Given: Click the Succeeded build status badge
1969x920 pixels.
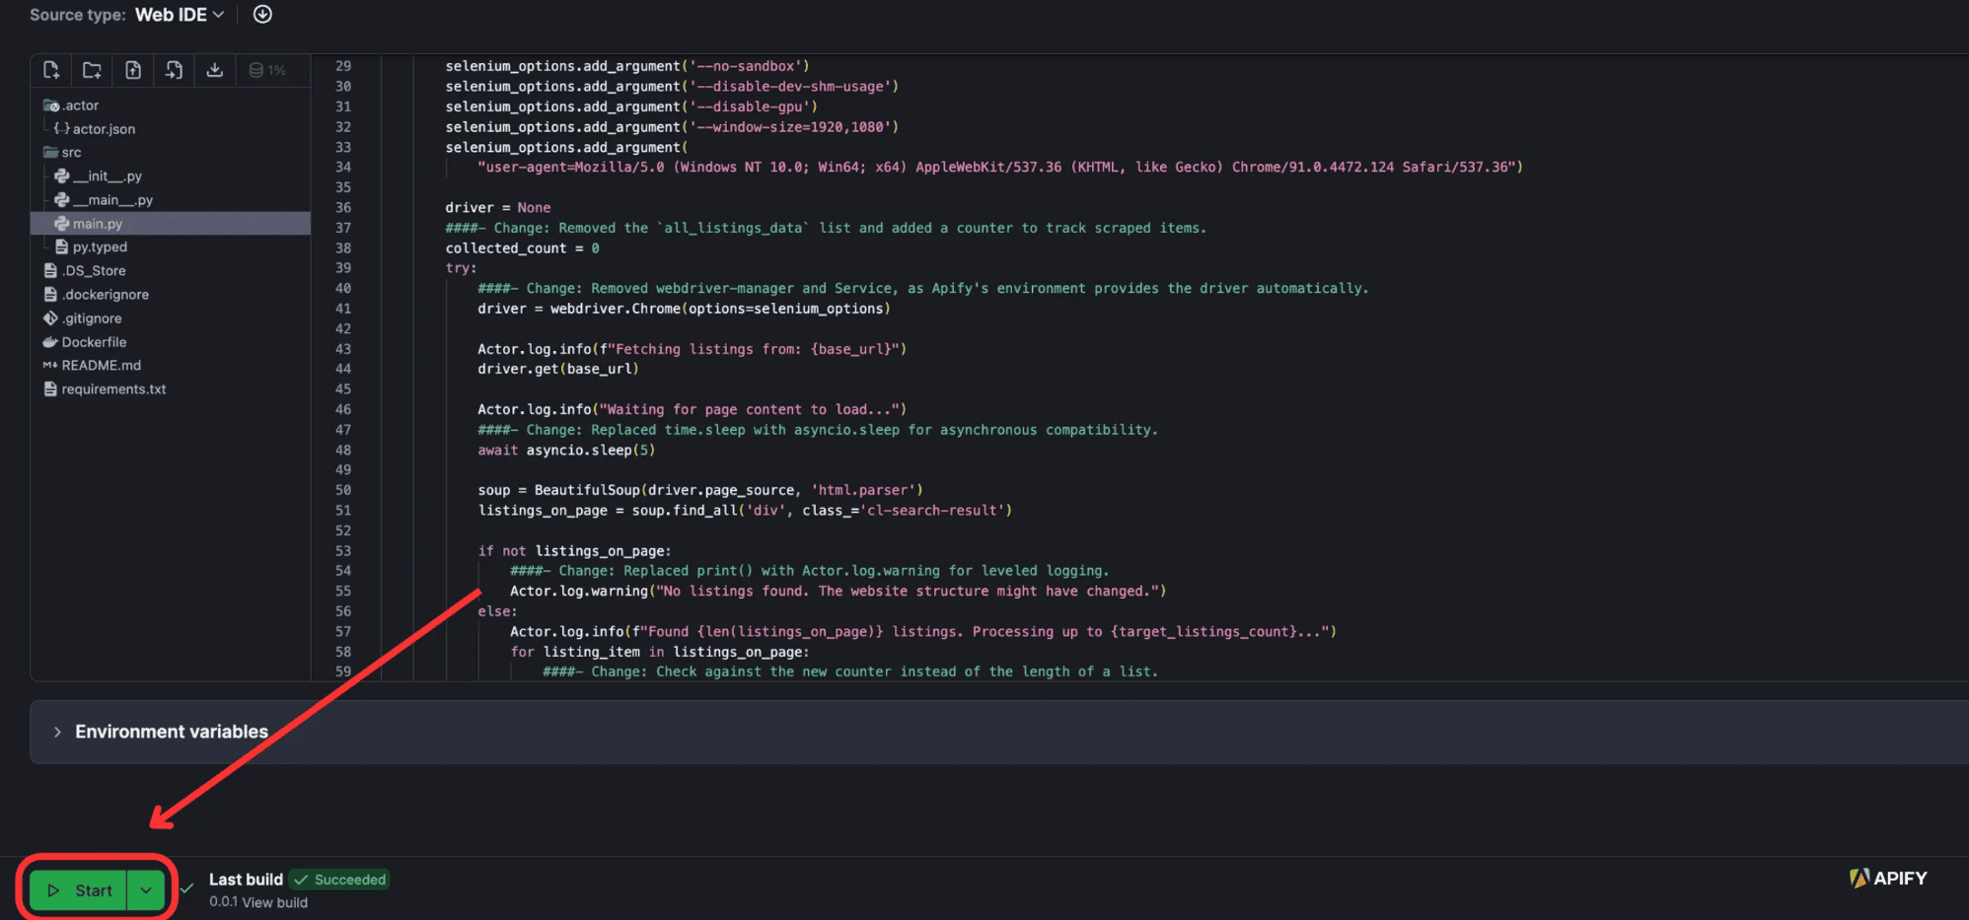Looking at the screenshot, I should coord(338,879).
